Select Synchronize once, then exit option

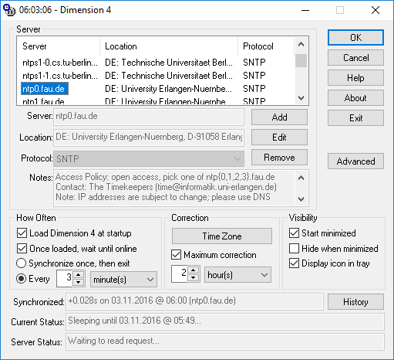21,263
